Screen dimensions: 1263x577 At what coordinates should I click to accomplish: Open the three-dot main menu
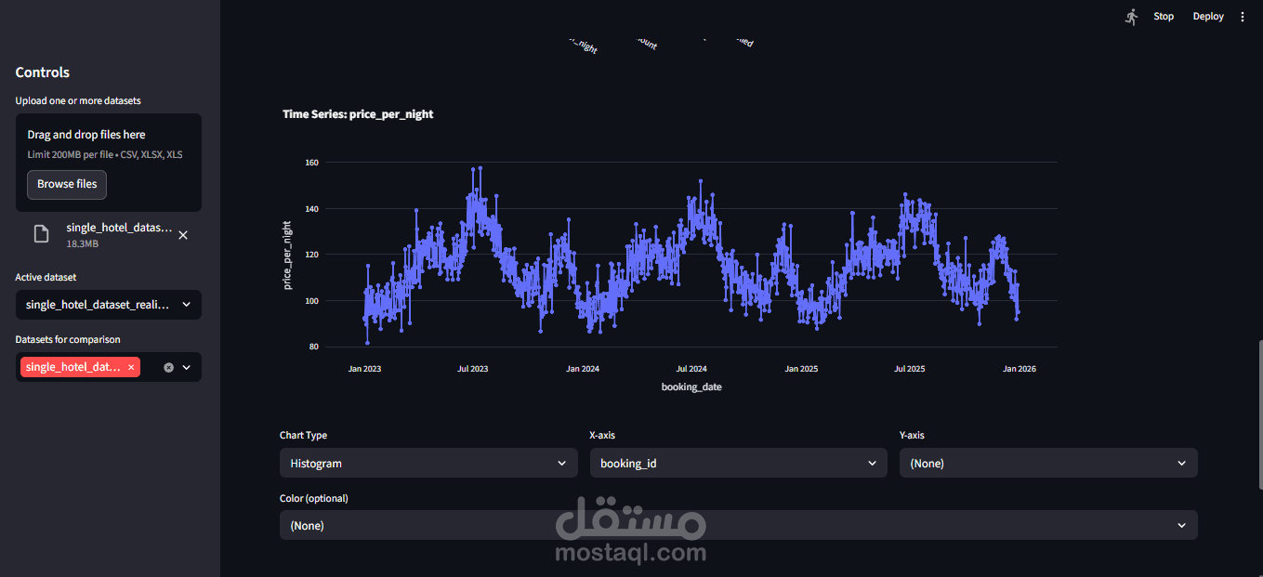coord(1243,17)
